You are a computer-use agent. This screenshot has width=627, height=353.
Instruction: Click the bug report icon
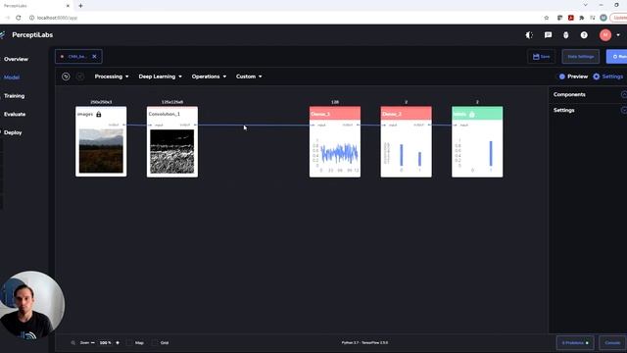click(x=565, y=35)
